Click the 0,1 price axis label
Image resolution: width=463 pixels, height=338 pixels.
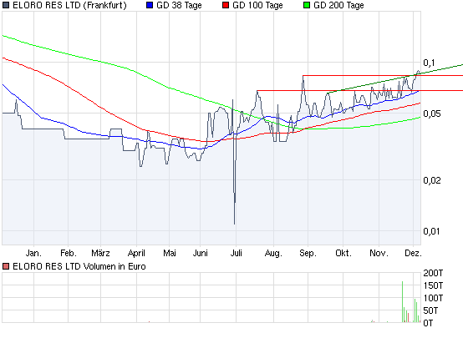coord(429,63)
